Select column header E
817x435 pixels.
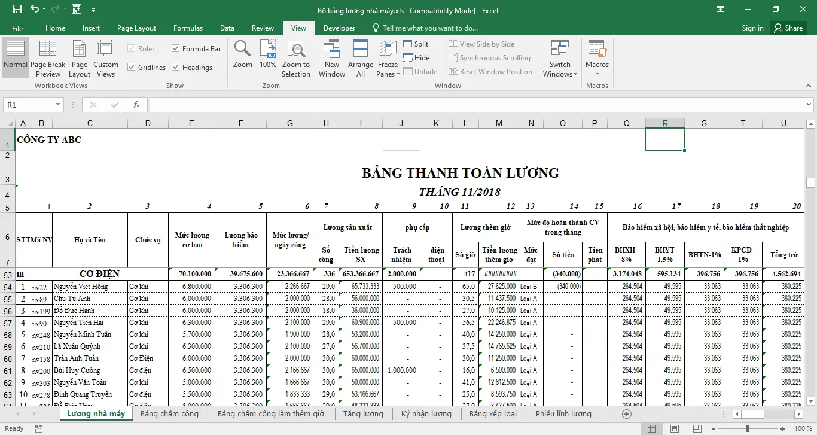click(x=191, y=124)
